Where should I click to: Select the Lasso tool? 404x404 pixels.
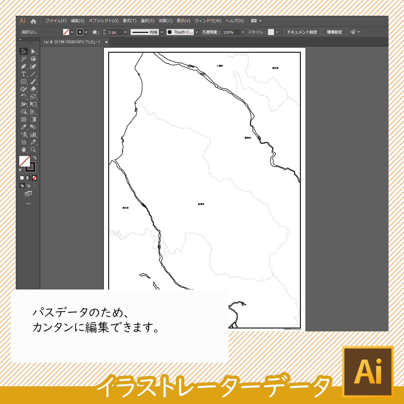coord(33,59)
